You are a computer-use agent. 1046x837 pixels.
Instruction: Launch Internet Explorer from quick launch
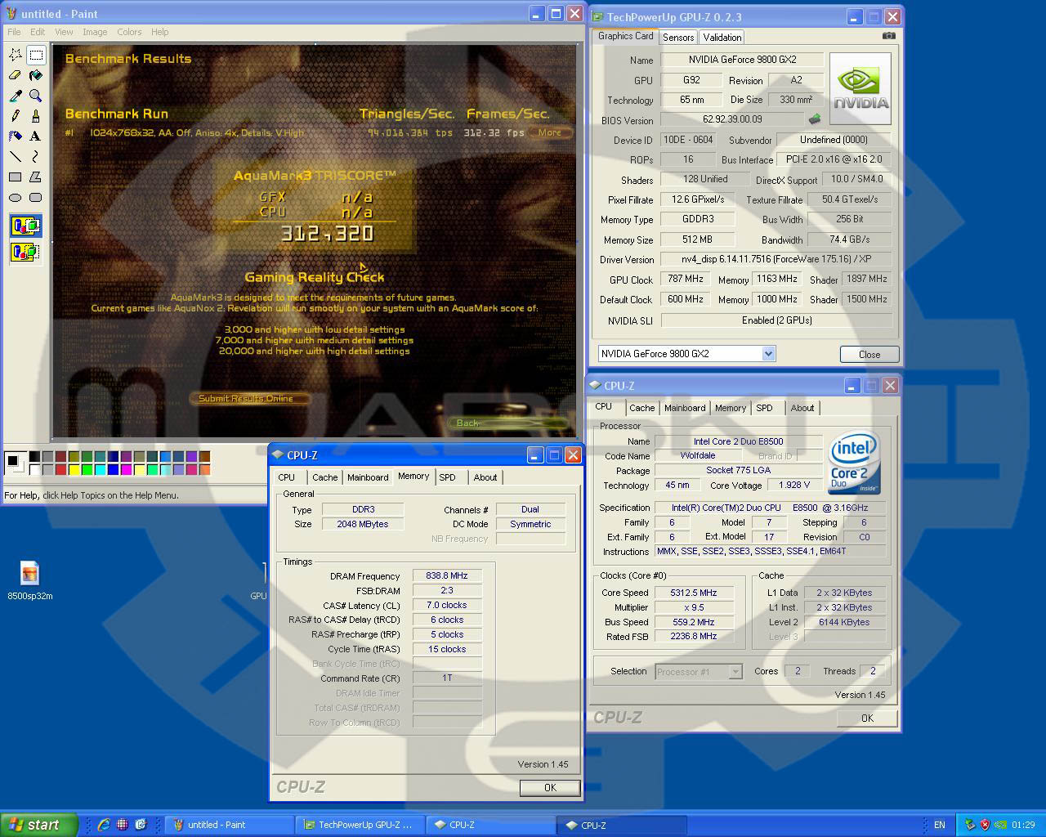click(104, 825)
